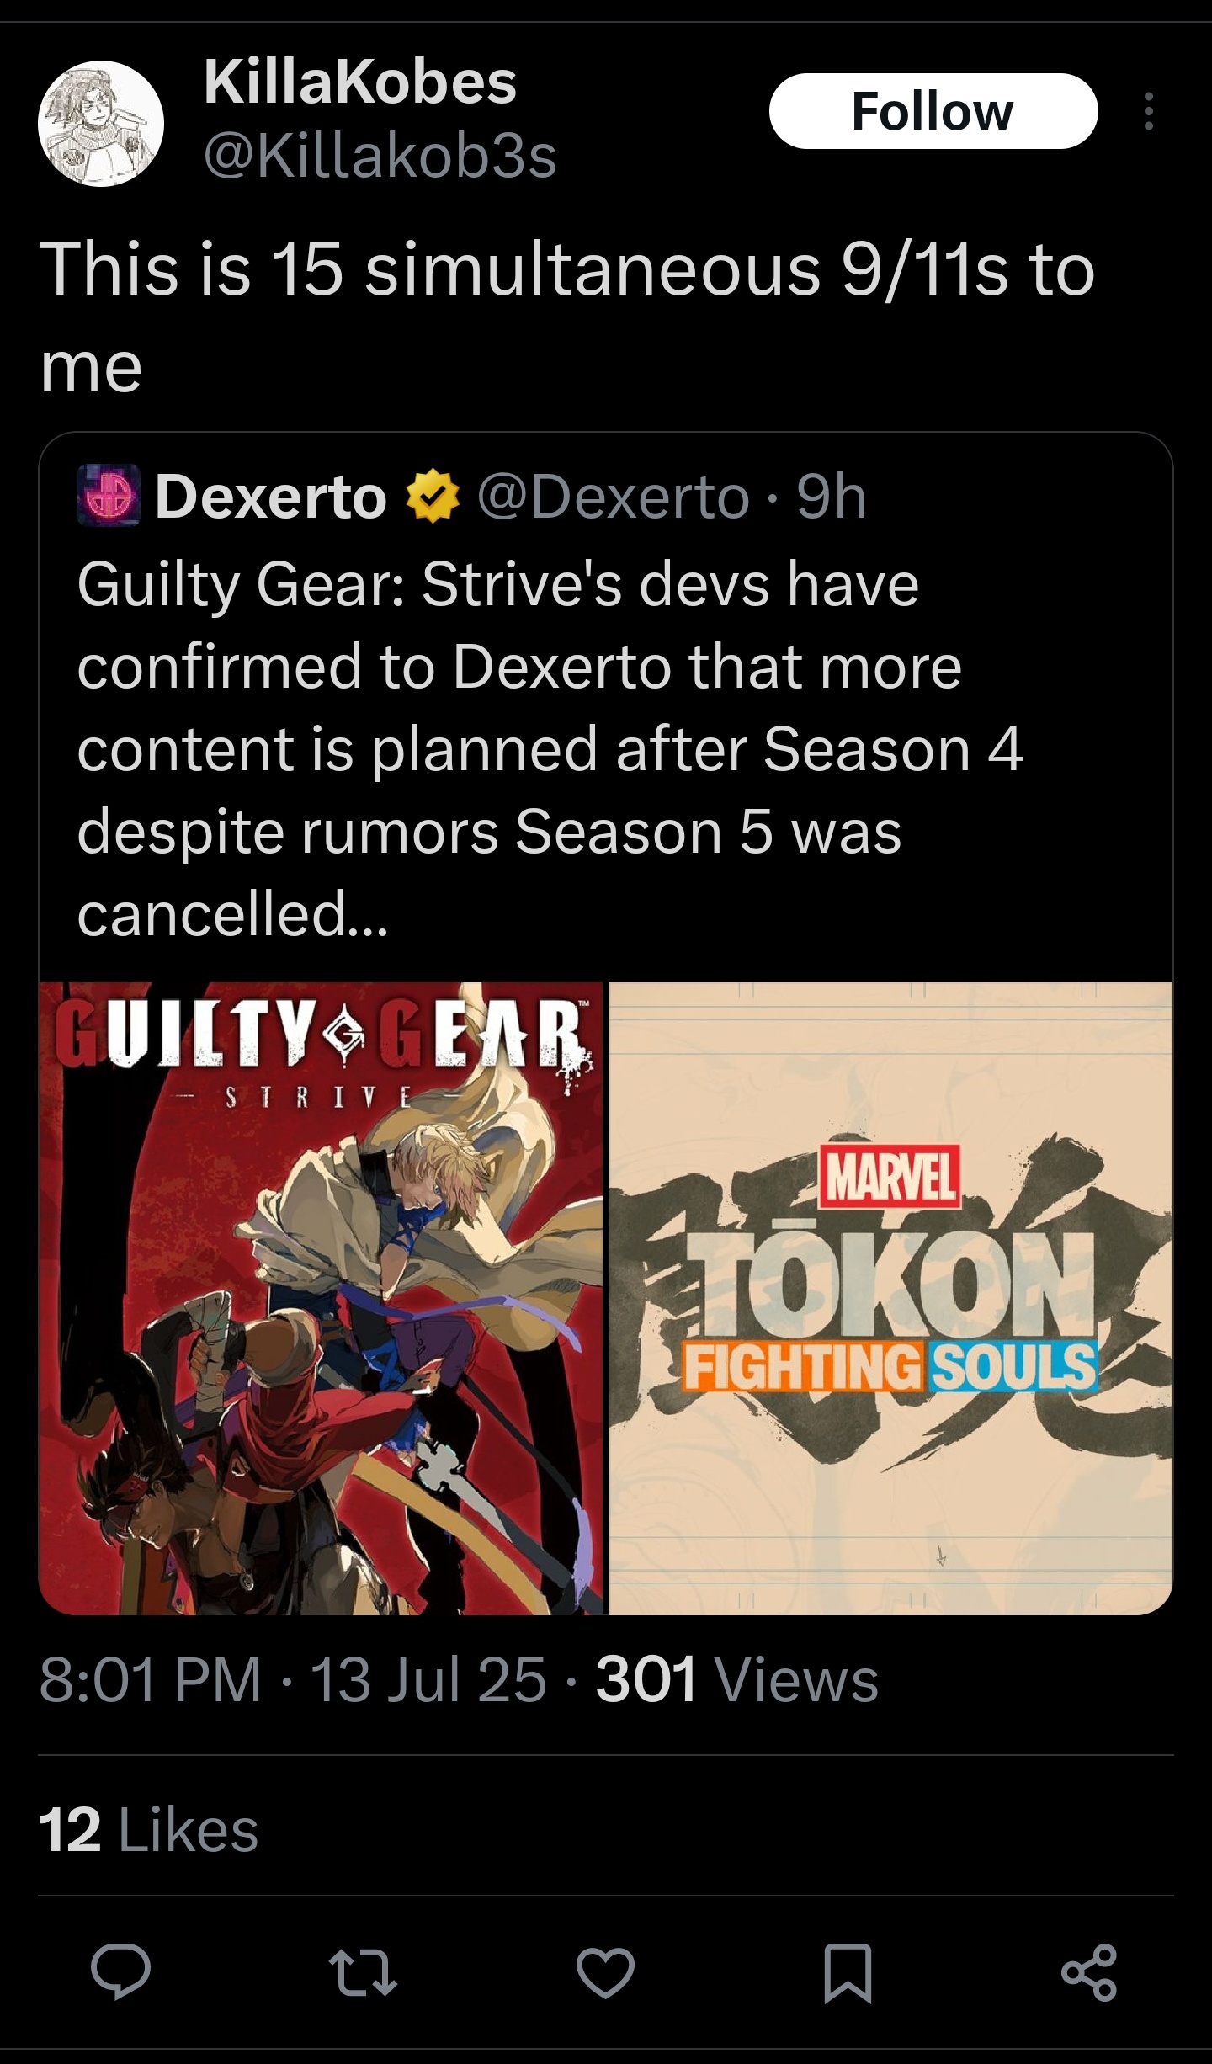Image resolution: width=1212 pixels, height=2064 pixels.
Task: Open the KillaKobes display name
Action: 360,83
